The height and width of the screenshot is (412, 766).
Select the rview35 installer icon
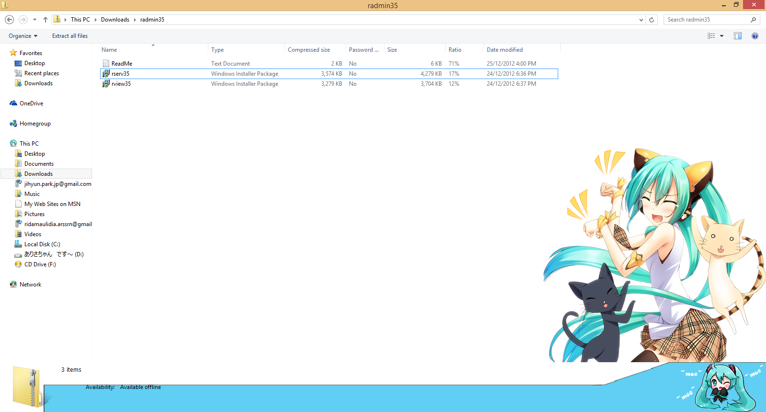[x=106, y=83]
